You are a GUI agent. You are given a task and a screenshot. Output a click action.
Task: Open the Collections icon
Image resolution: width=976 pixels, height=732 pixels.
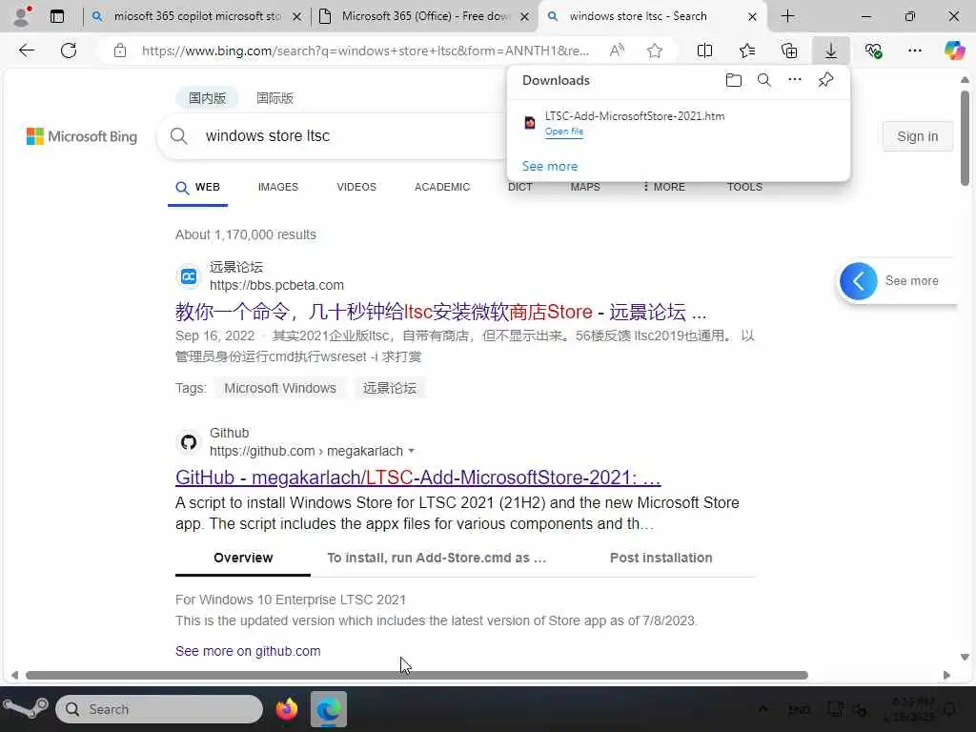click(x=789, y=51)
